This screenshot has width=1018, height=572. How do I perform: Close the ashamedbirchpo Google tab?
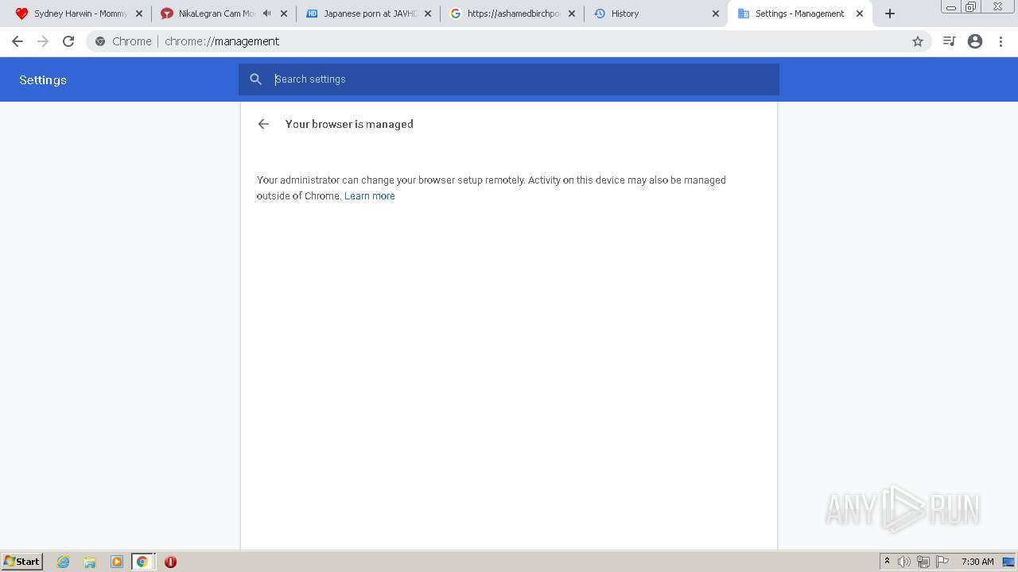[x=571, y=14]
